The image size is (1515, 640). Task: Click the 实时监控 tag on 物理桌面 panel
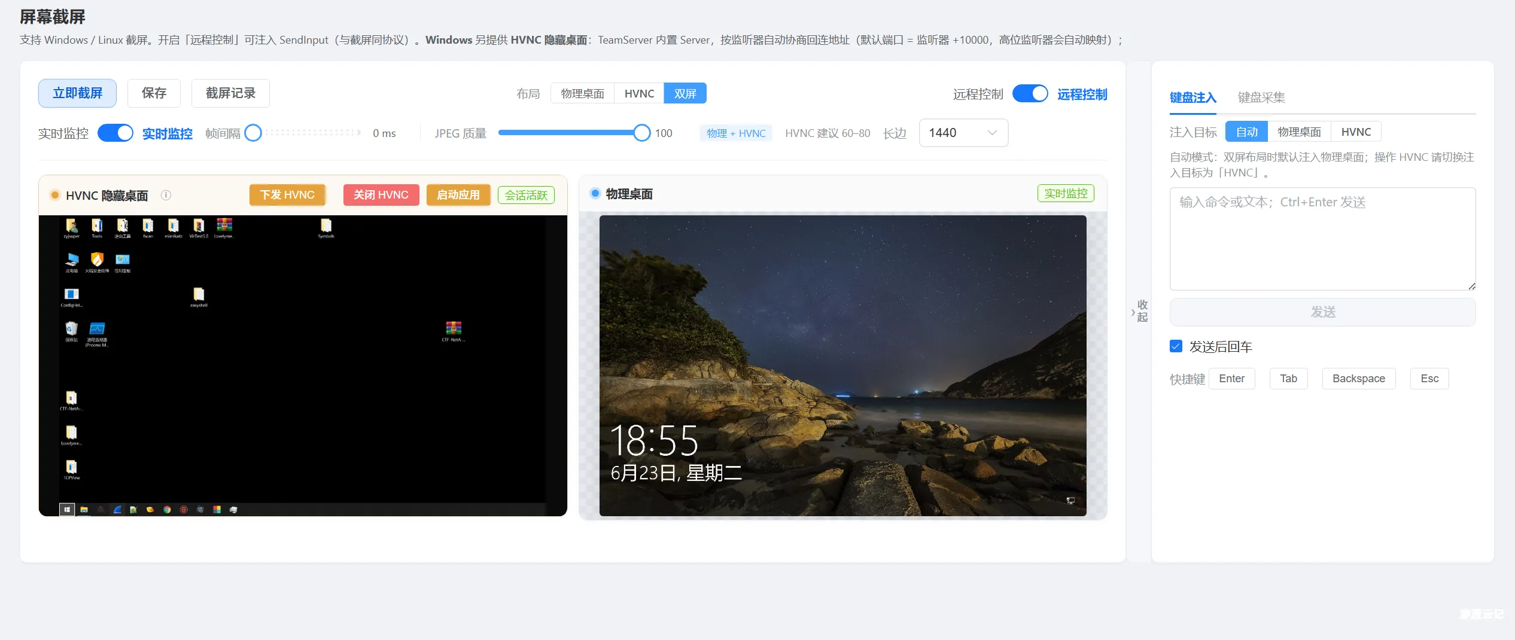(1066, 193)
